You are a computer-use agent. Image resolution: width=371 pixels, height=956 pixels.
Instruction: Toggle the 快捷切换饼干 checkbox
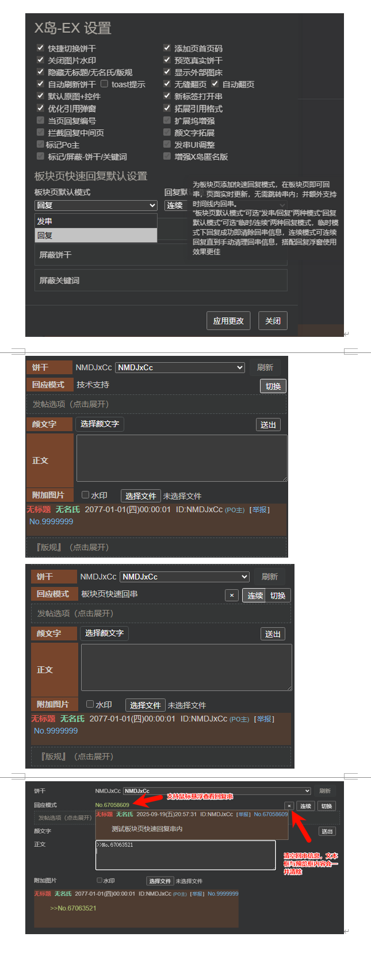click(x=40, y=48)
